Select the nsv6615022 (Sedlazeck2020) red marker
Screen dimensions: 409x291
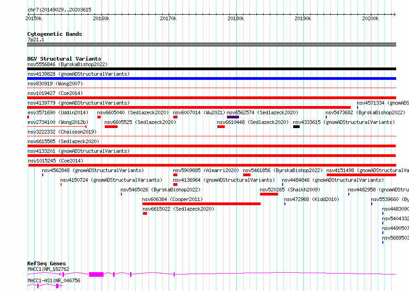tap(145, 213)
